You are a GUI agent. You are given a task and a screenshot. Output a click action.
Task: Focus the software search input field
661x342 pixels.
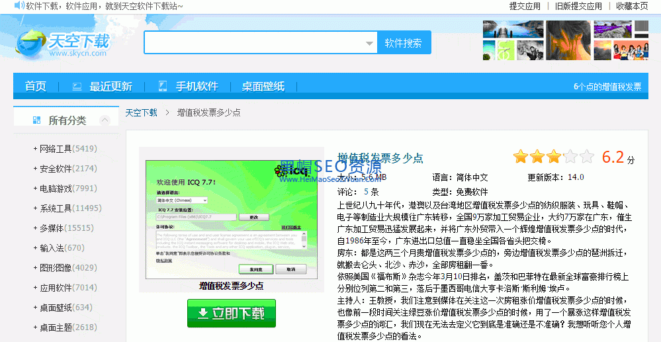tap(255, 43)
